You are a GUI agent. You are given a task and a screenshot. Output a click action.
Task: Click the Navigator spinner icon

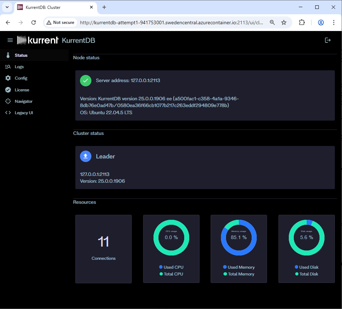(8, 101)
